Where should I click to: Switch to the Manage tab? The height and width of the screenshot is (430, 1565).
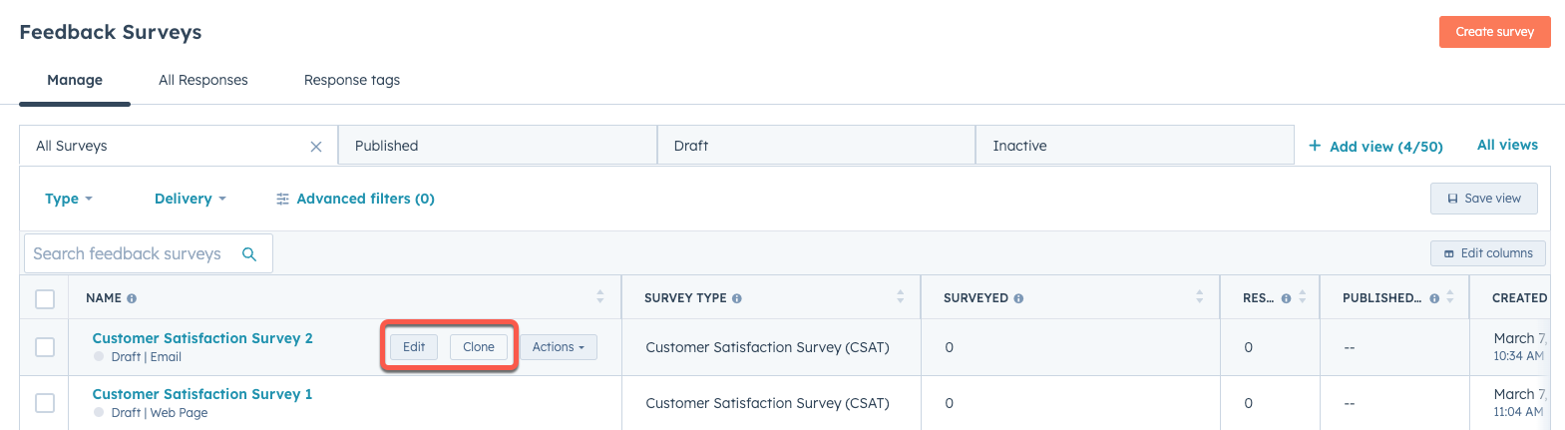coord(75,80)
